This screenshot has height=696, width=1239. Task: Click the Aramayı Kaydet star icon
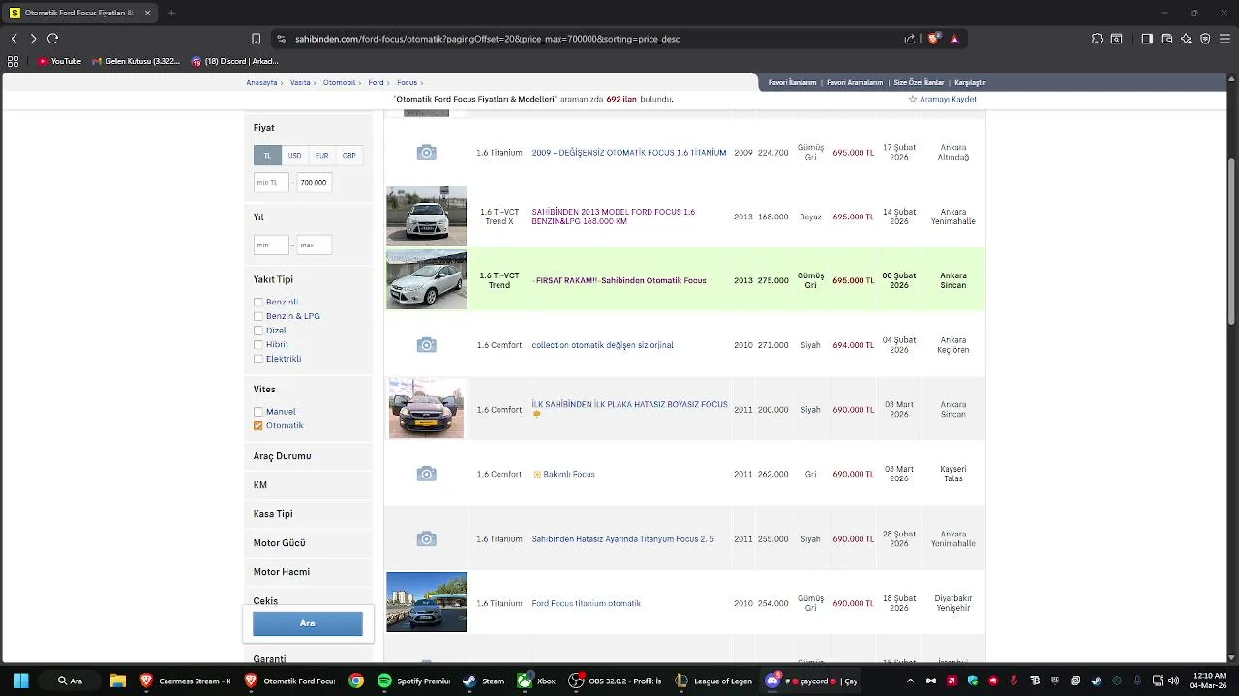[912, 99]
